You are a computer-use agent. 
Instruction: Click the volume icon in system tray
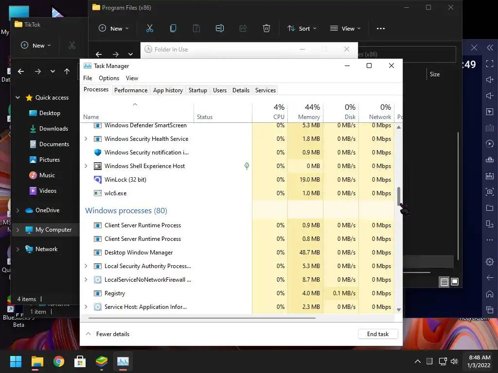[x=454, y=361]
